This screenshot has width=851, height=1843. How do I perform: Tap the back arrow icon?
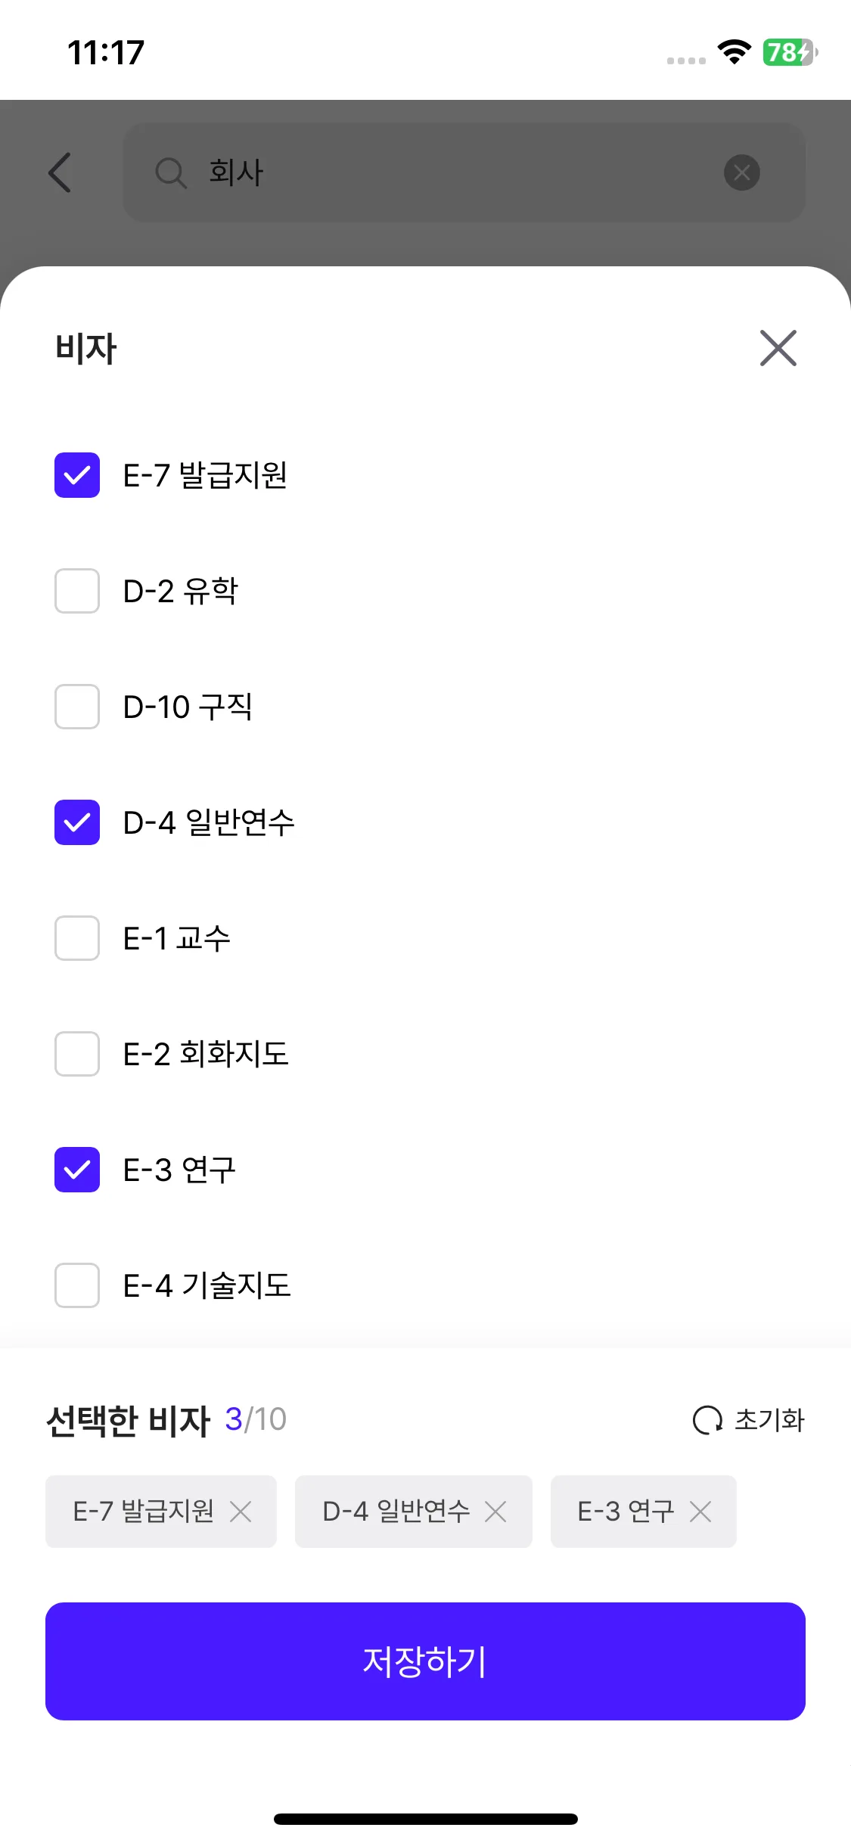[x=60, y=172]
